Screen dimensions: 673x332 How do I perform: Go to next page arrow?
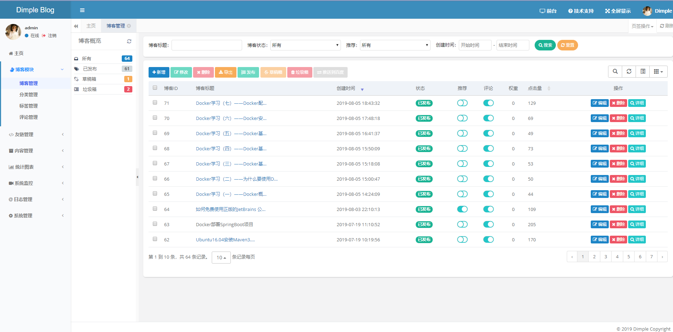[662, 257]
